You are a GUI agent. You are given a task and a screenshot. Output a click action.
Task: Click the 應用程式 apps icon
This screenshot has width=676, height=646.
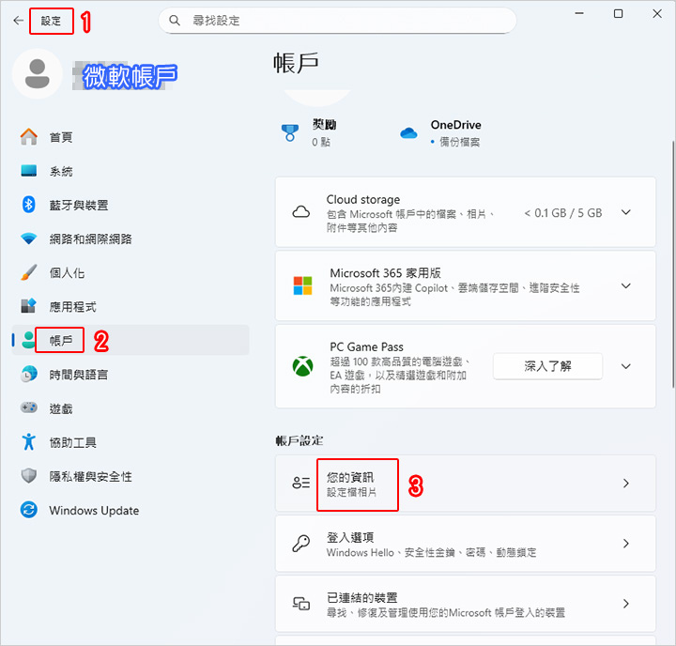point(29,306)
